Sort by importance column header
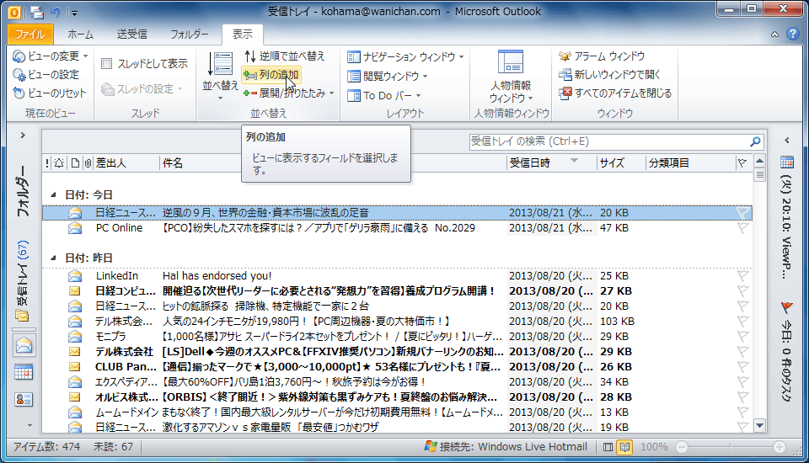This screenshot has width=809, height=463. click(47, 163)
